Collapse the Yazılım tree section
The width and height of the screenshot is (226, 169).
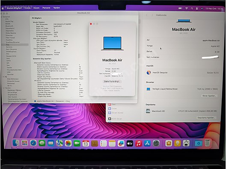tap(4, 88)
